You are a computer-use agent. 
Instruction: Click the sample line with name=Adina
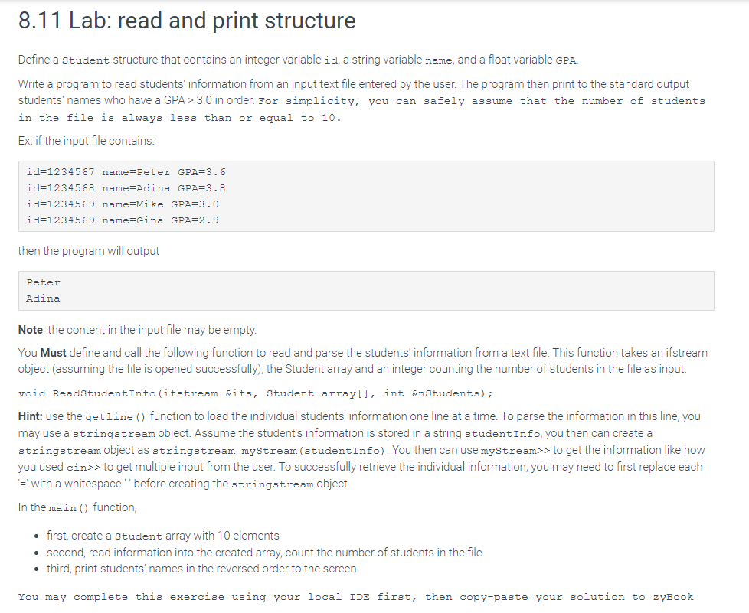pos(126,188)
